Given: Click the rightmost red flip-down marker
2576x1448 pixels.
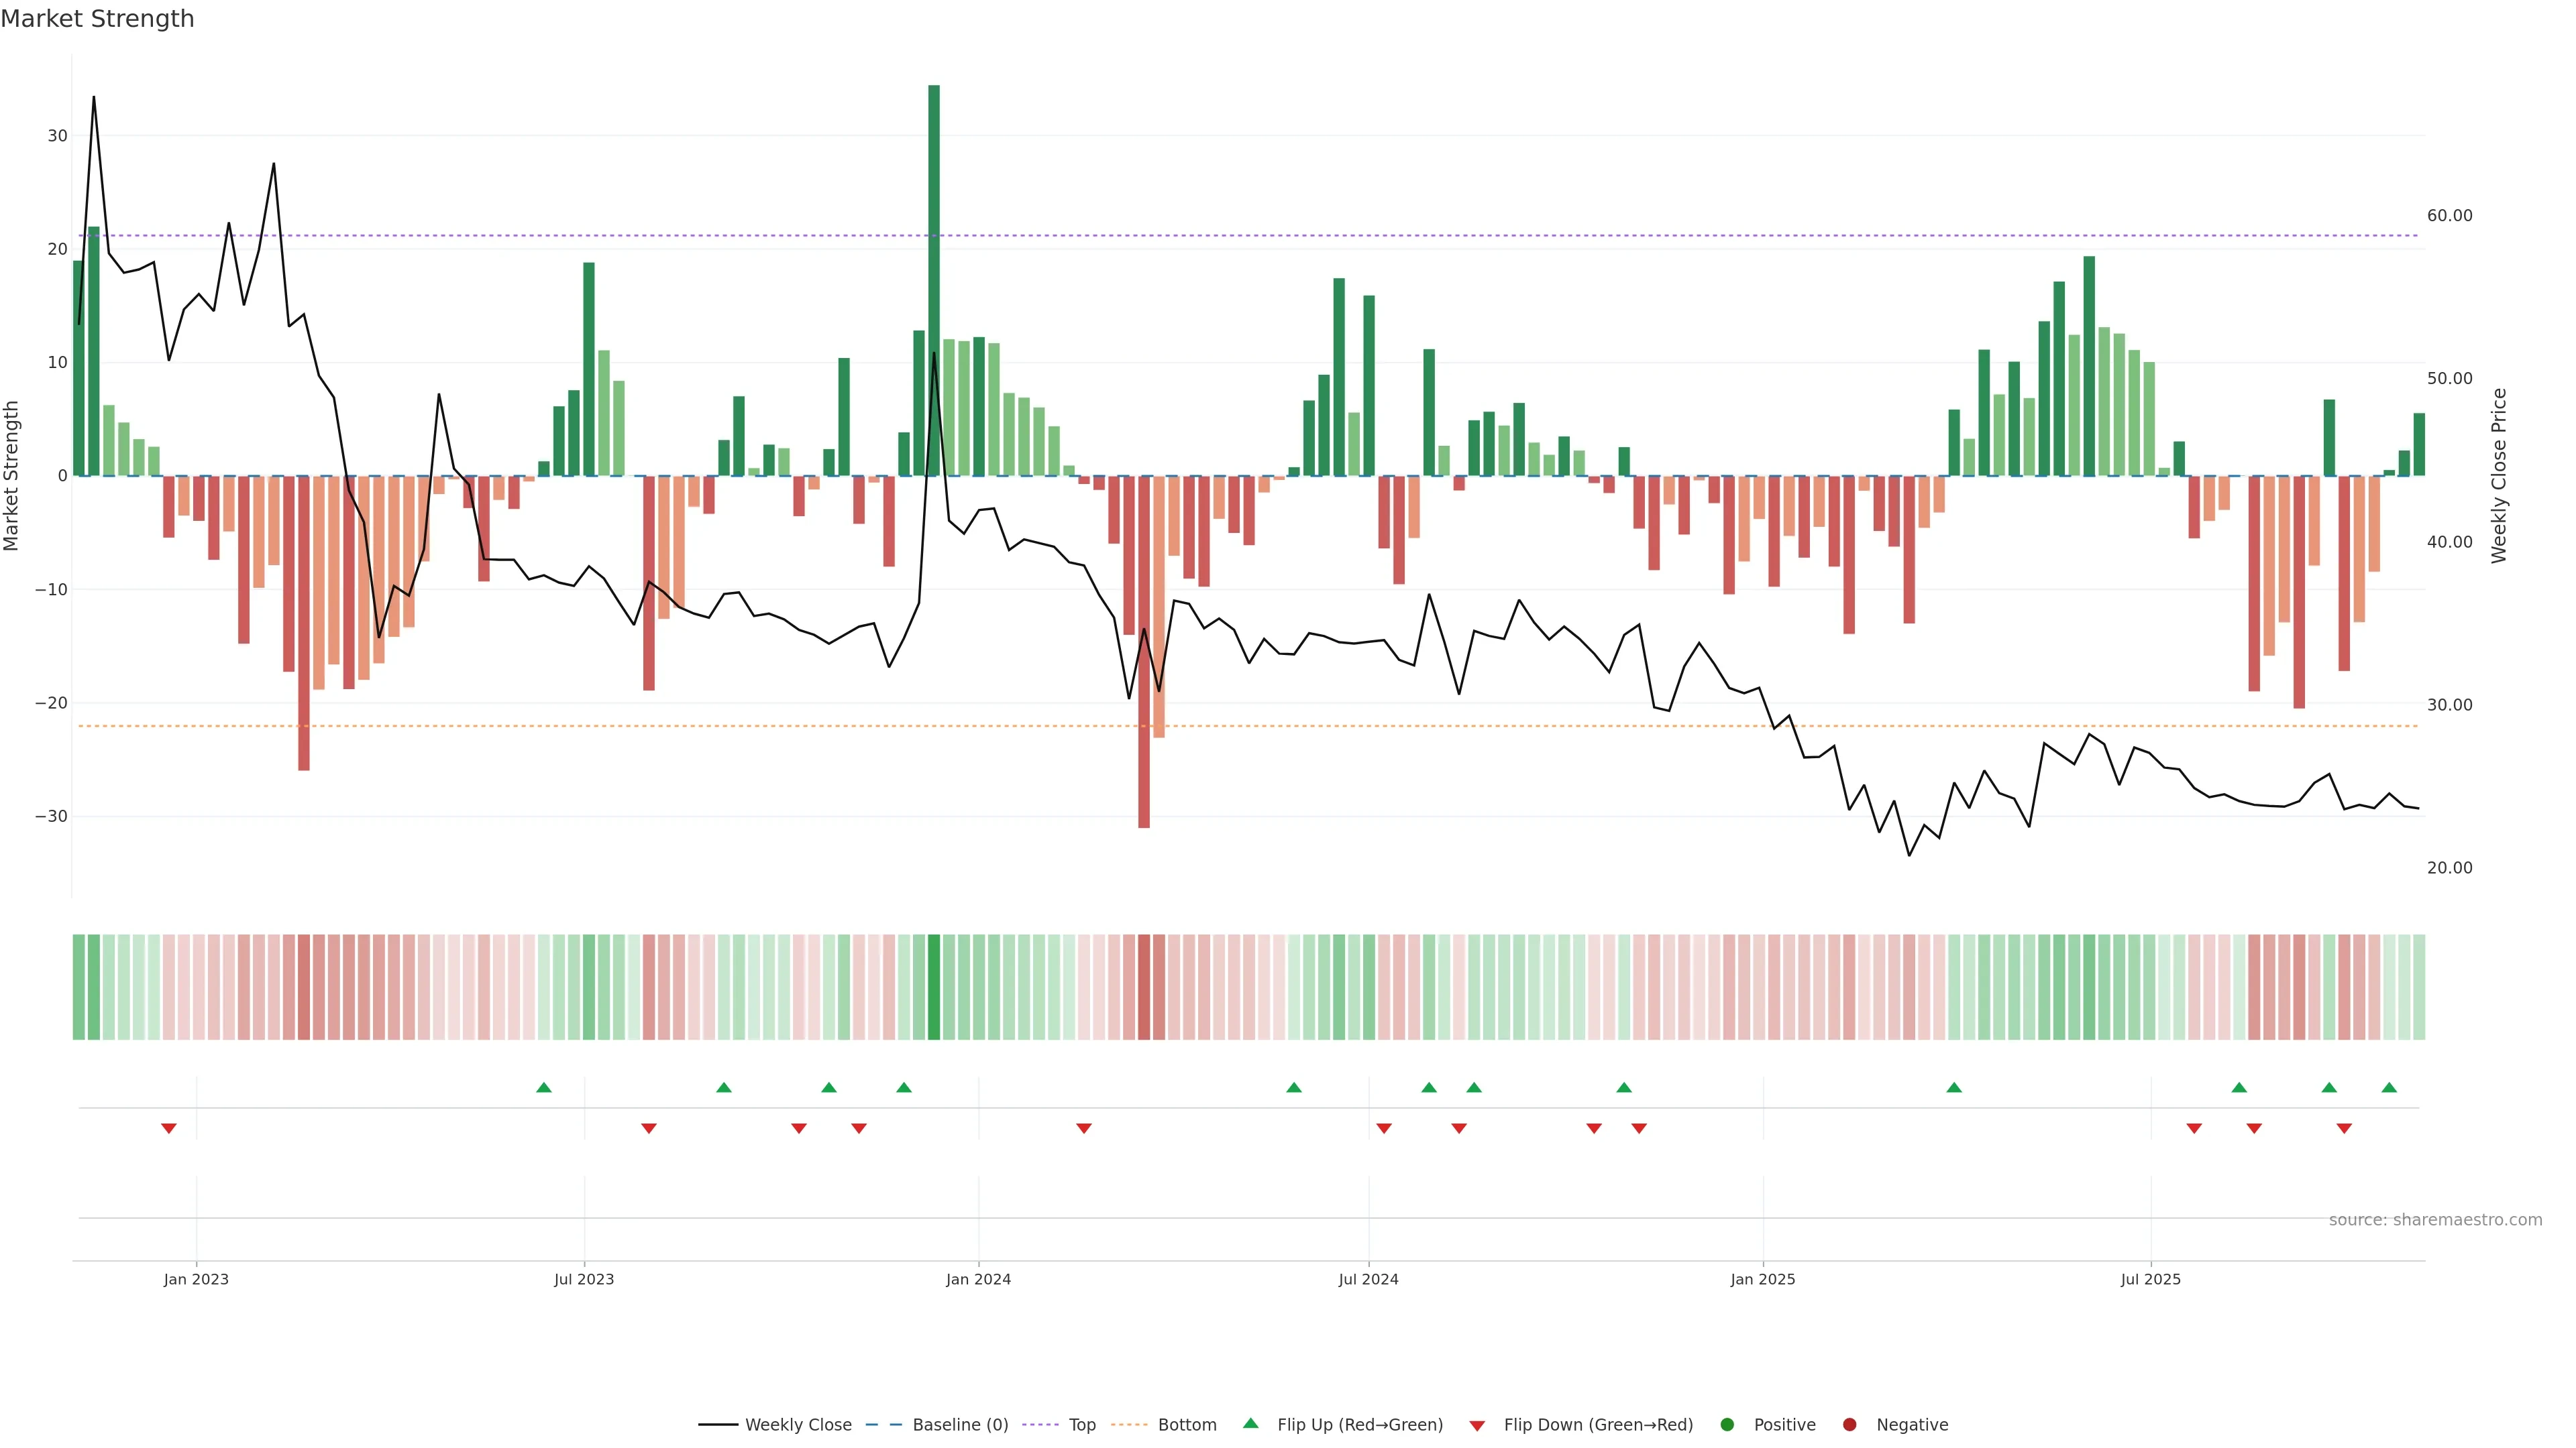Looking at the screenshot, I should [2344, 1128].
